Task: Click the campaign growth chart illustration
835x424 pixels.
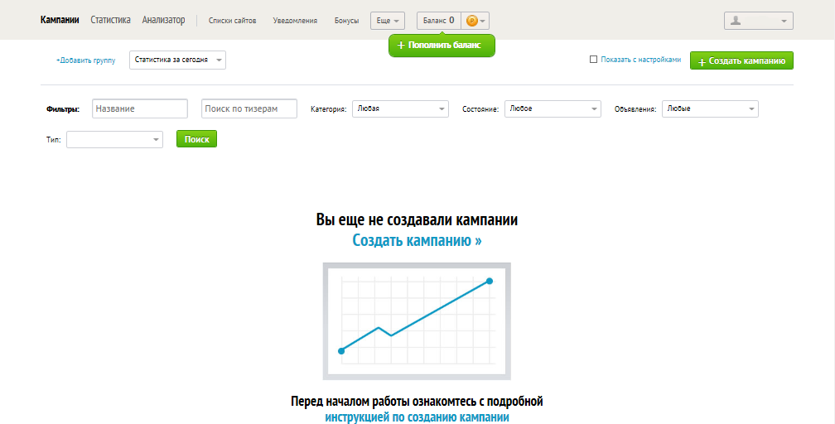Action: 417,321
